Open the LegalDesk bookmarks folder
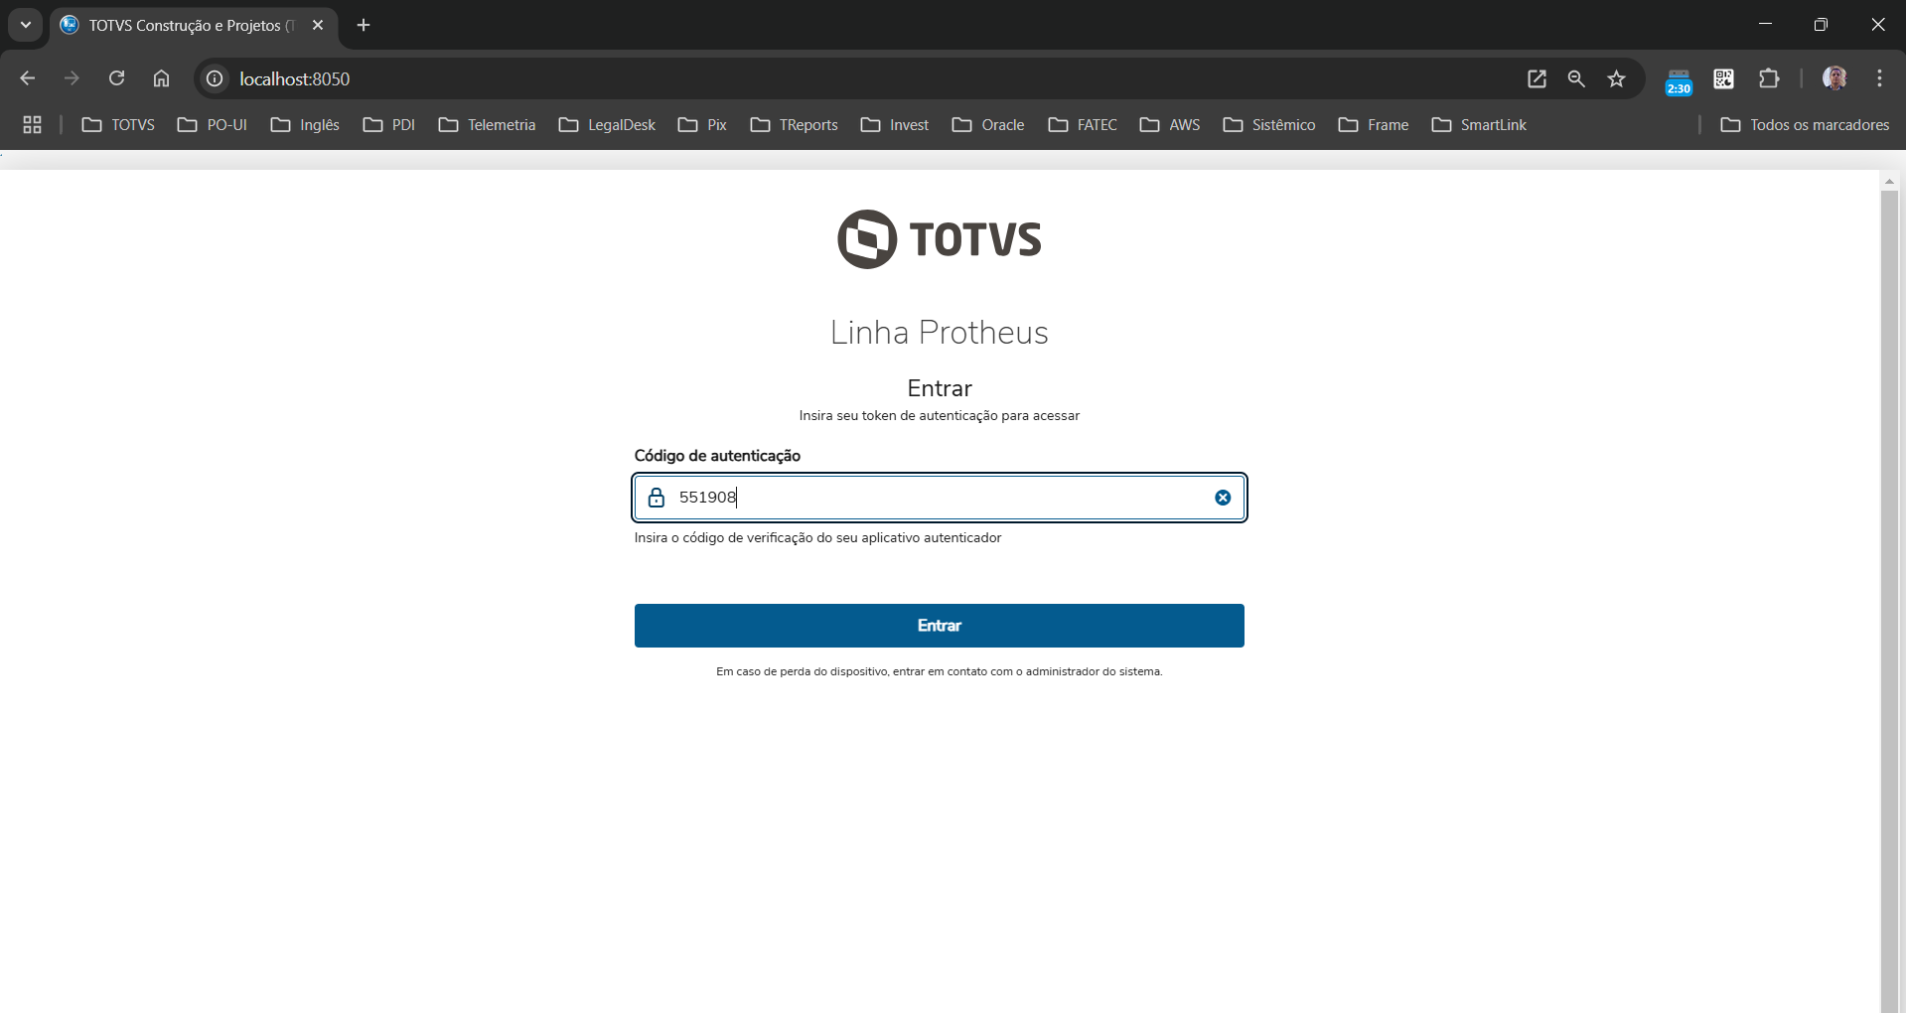 point(607,124)
